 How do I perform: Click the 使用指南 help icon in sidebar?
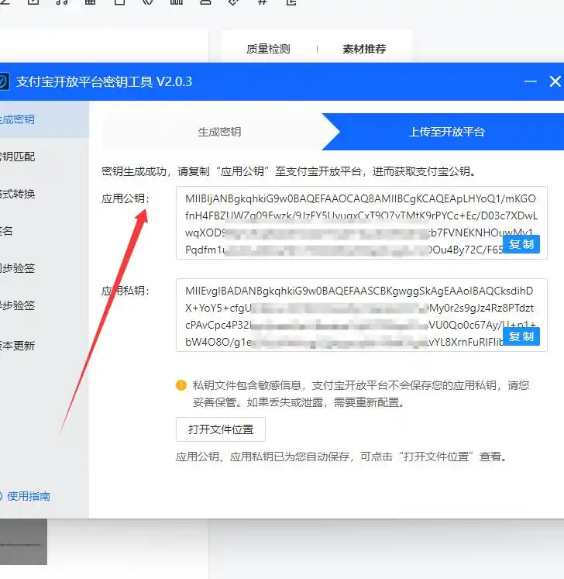pyautogui.click(x=2, y=496)
